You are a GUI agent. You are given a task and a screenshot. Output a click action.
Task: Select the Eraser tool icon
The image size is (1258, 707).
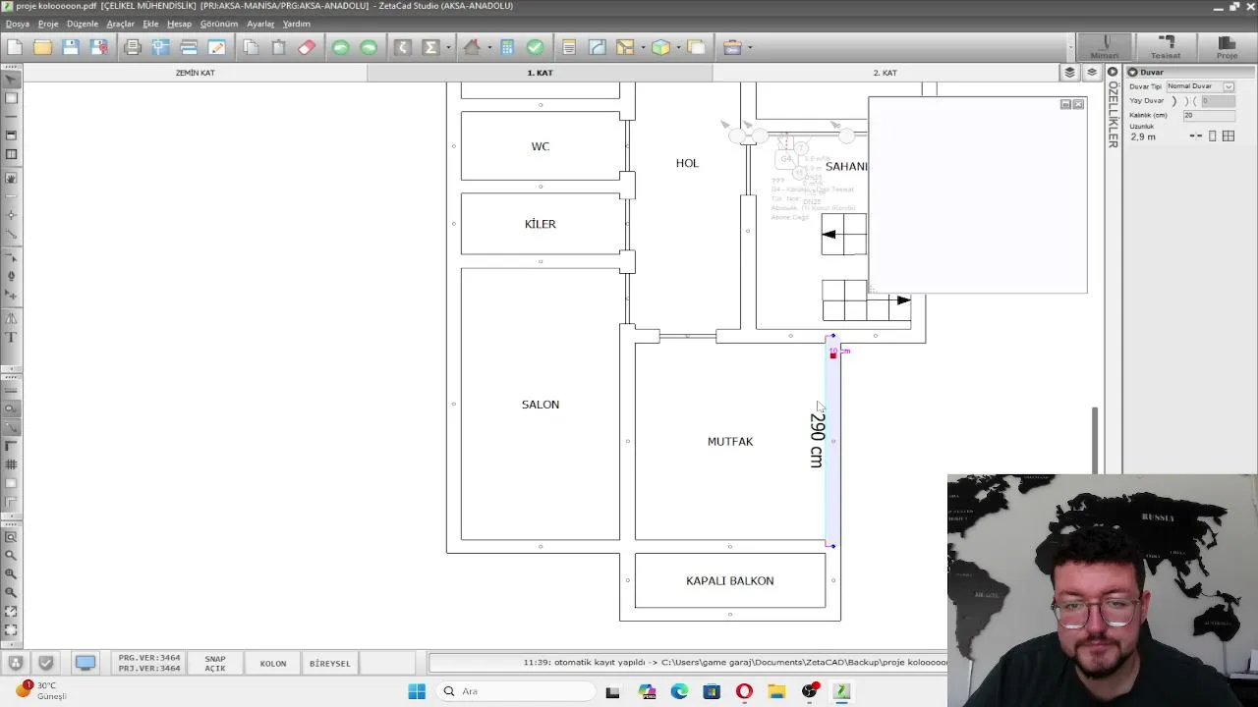click(307, 47)
